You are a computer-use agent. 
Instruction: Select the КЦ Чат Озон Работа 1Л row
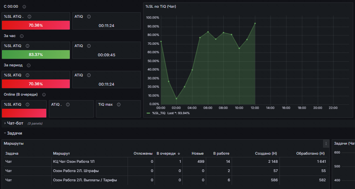pos(165,162)
